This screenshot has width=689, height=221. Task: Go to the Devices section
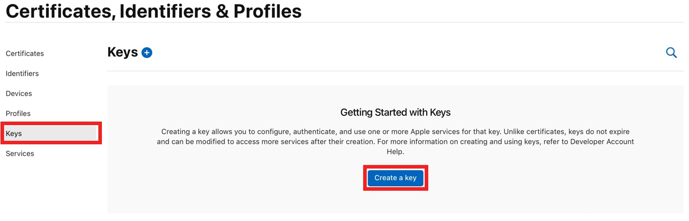pyautogui.click(x=19, y=93)
